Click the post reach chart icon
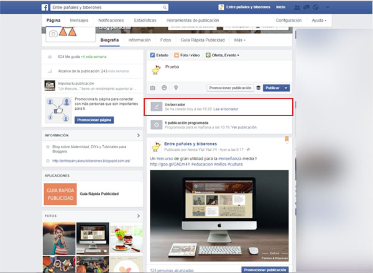This screenshot has width=373, height=273. tap(50, 71)
